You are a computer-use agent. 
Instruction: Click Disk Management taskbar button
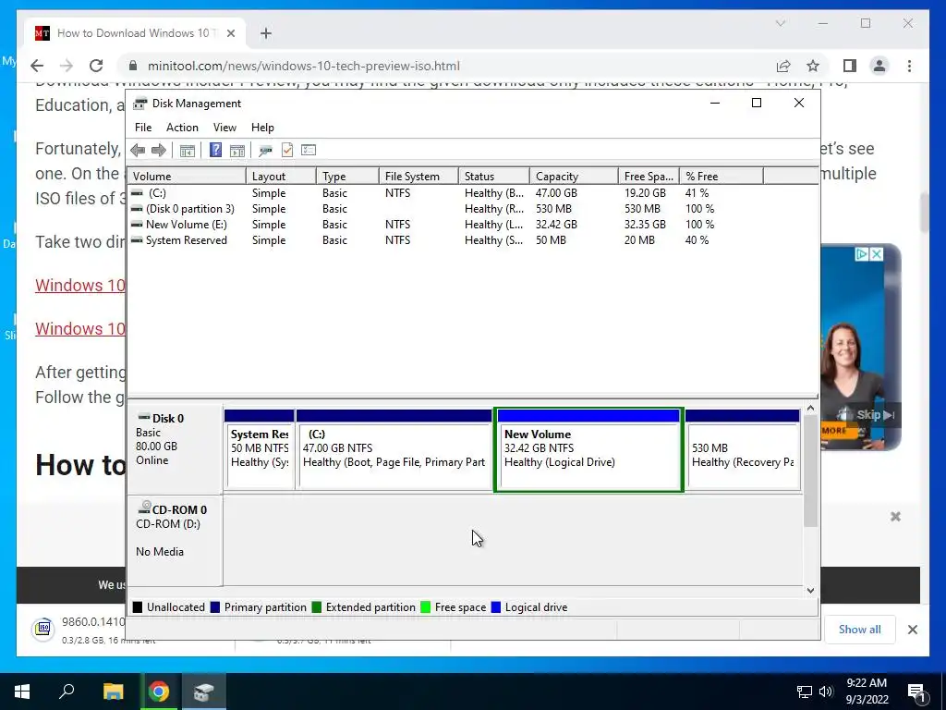point(204,692)
